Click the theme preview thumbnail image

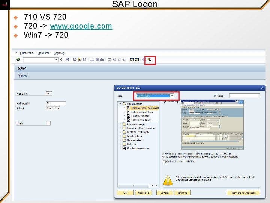[212, 125]
